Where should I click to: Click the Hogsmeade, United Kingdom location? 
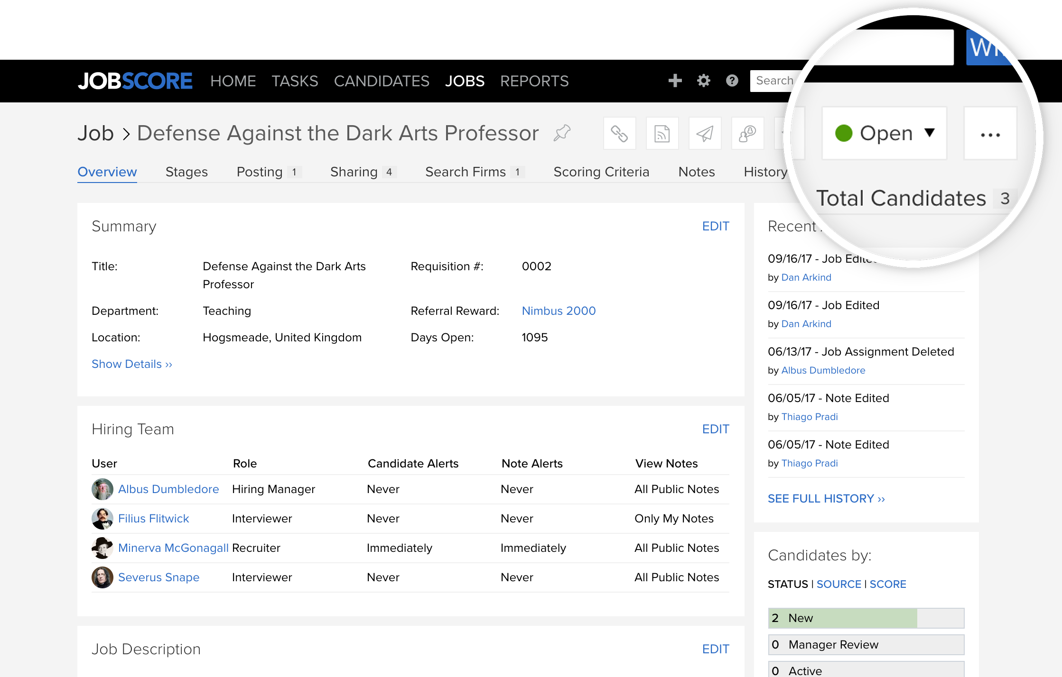tap(282, 338)
